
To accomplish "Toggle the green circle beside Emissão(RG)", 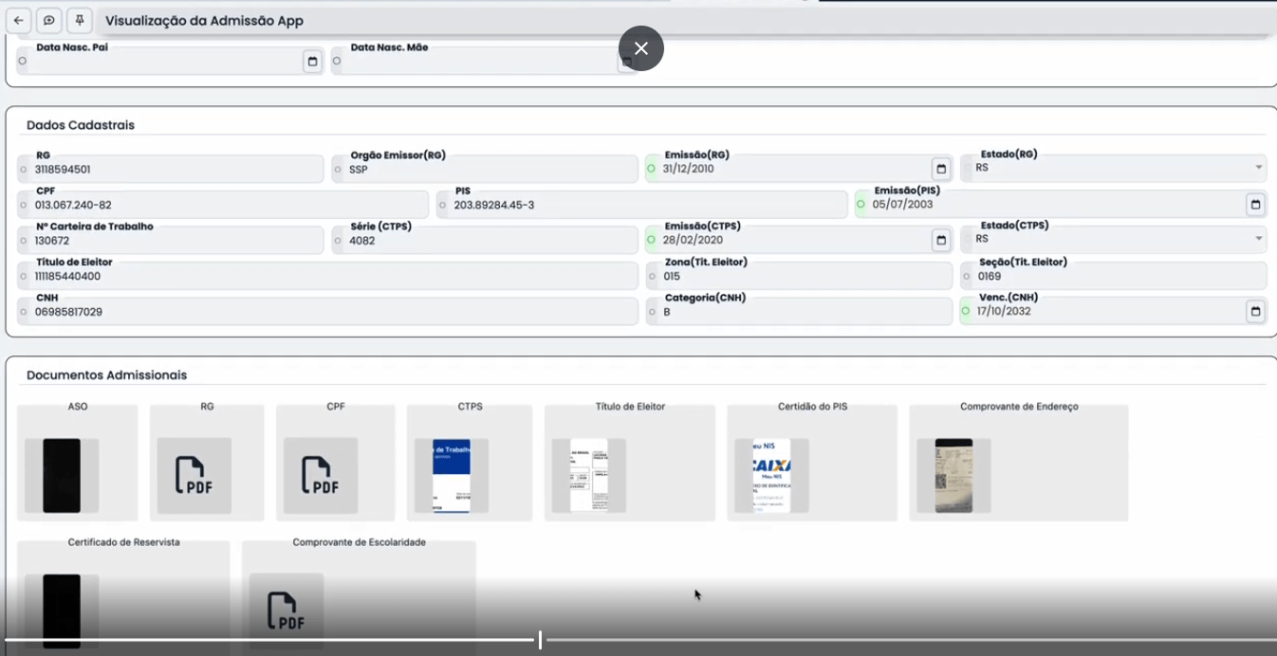I will pyautogui.click(x=651, y=169).
